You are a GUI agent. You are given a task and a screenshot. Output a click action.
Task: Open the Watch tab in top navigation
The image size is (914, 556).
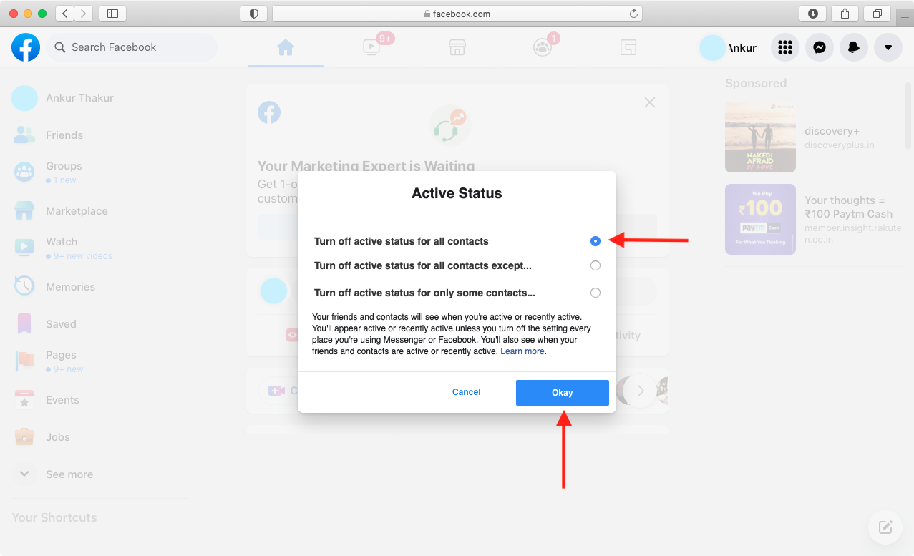(371, 47)
